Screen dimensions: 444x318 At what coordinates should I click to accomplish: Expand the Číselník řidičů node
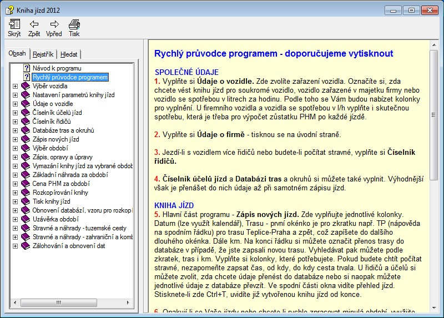click(x=16, y=122)
